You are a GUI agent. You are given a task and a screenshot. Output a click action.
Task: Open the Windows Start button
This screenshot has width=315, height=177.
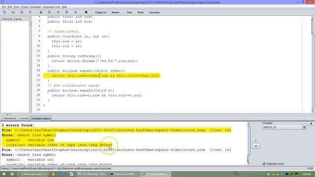[3, 174]
